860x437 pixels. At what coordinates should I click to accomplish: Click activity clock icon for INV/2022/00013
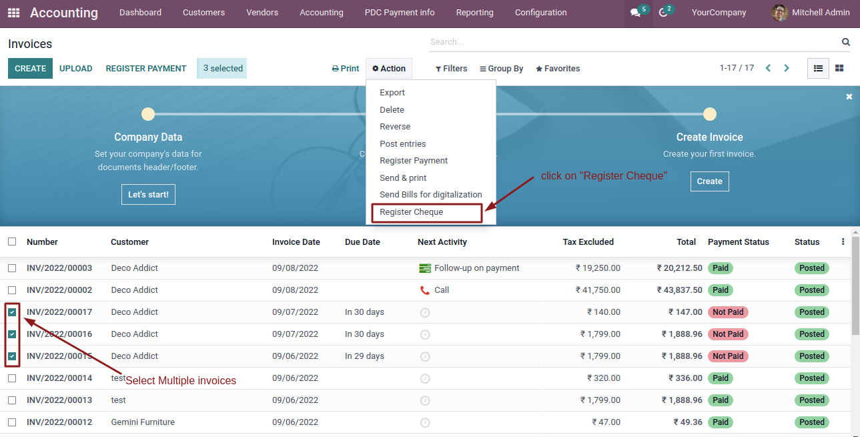point(425,400)
